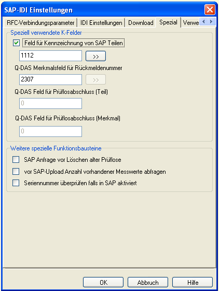Screen dimensions: 219x291
Task: Click the disabled >> button beside 2307
Action: (x=95, y=79)
